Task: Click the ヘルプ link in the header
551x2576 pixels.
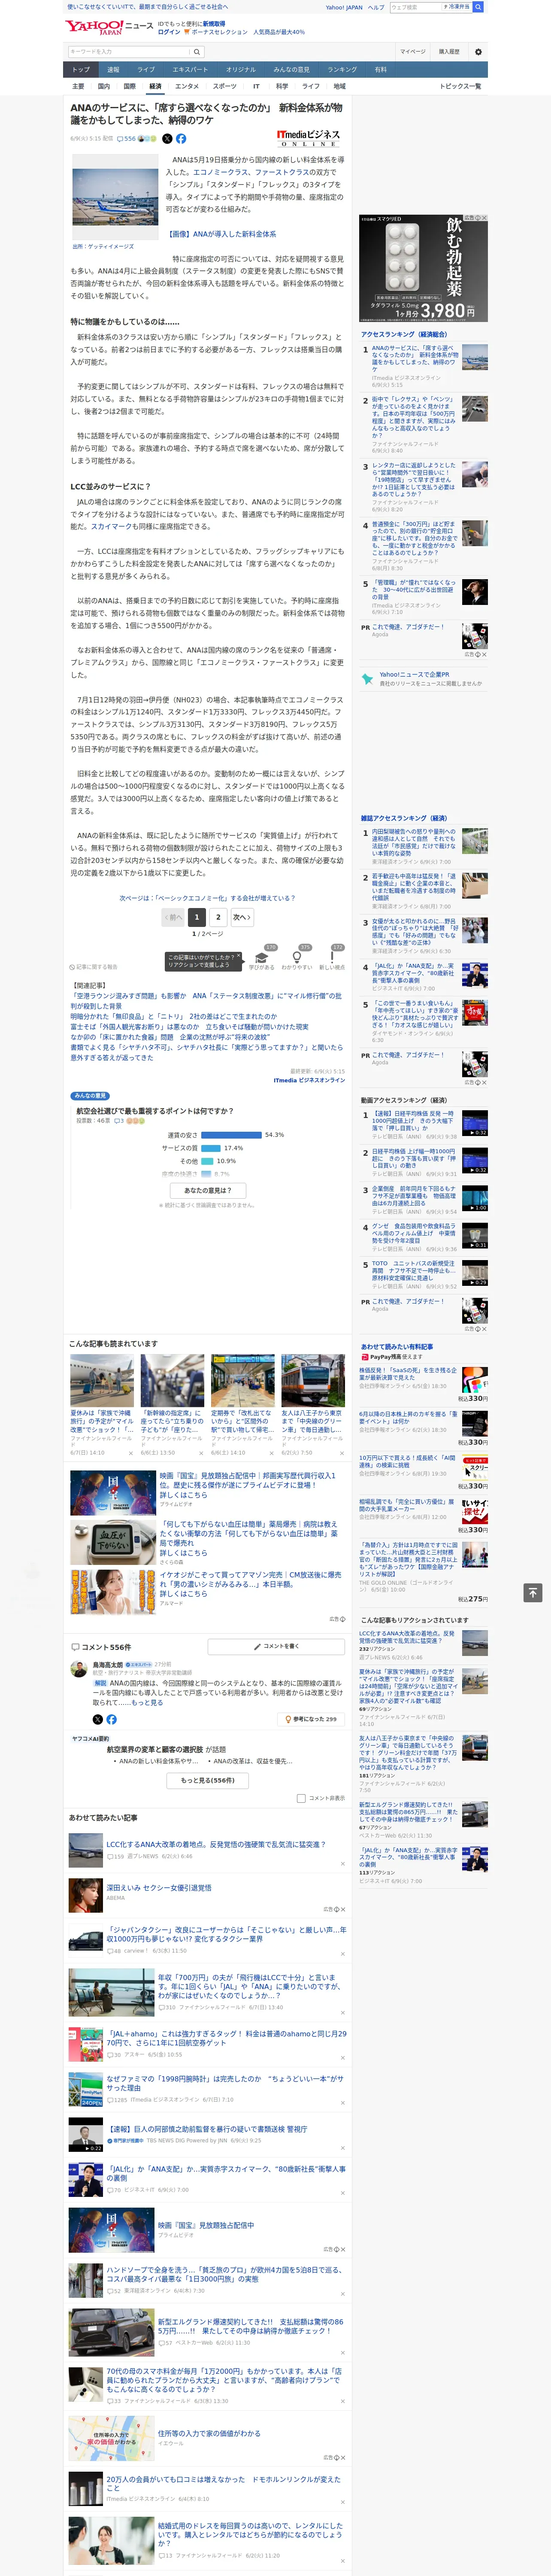Action: click(375, 7)
